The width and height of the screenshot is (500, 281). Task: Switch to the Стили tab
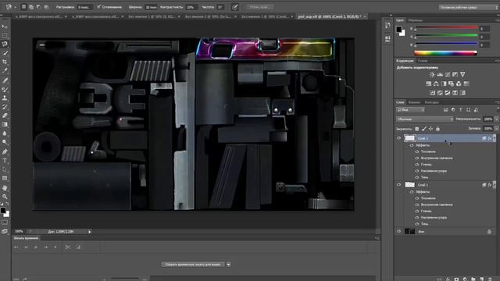click(x=423, y=61)
